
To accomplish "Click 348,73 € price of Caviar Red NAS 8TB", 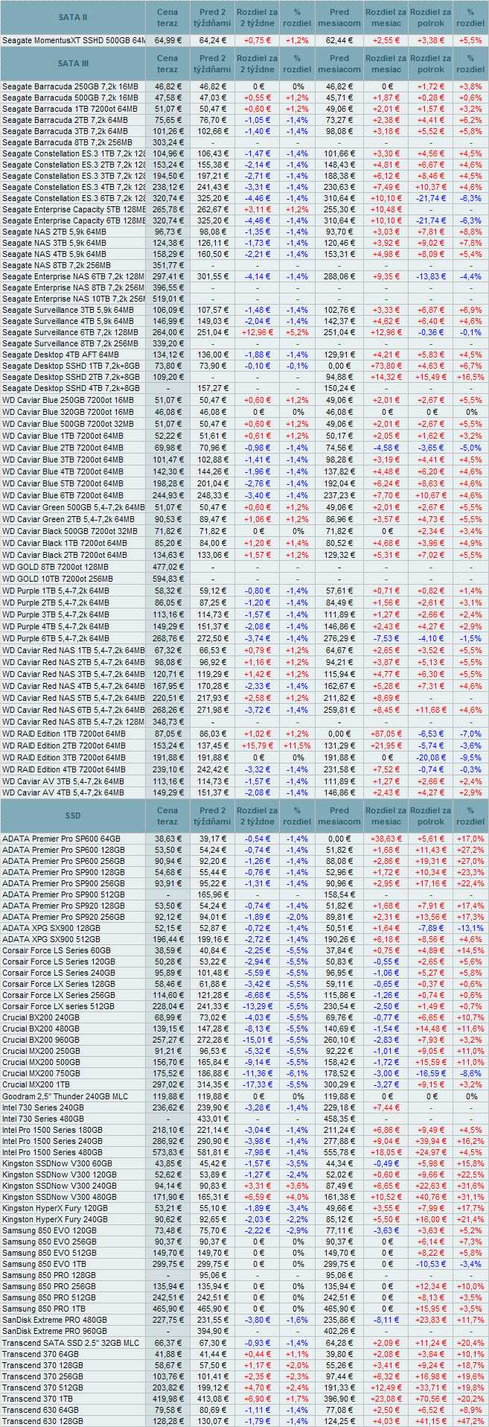I will click(168, 722).
